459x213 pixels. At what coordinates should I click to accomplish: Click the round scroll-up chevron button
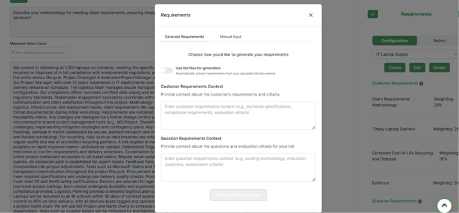(x=444, y=205)
